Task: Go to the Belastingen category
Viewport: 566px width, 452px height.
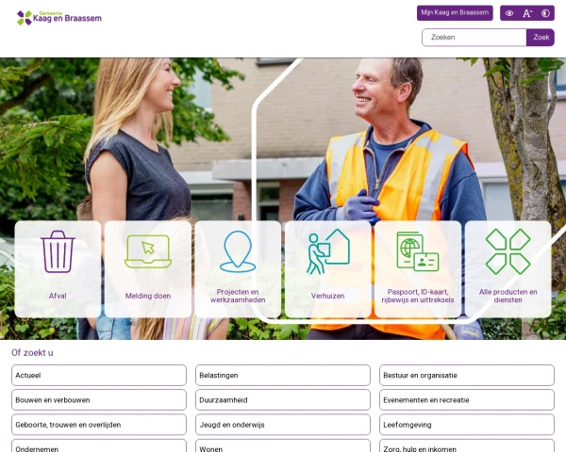Action: (283, 375)
